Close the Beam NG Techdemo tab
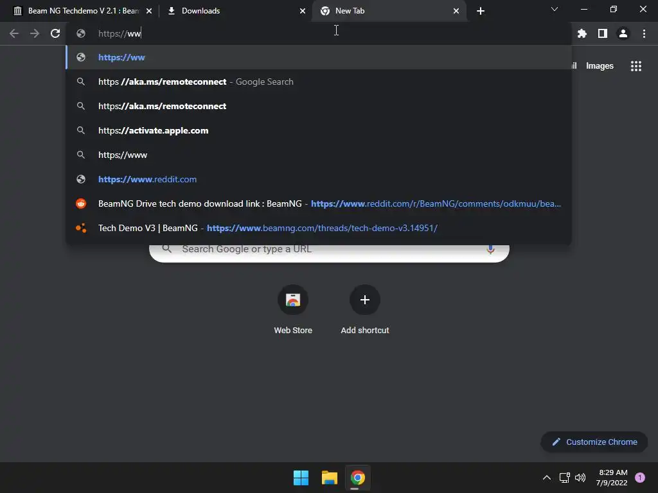 click(x=149, y=11)
